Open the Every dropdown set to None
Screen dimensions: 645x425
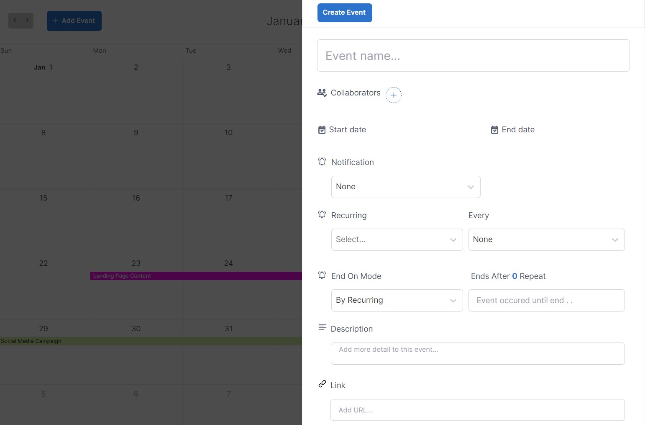pos(546,240)
